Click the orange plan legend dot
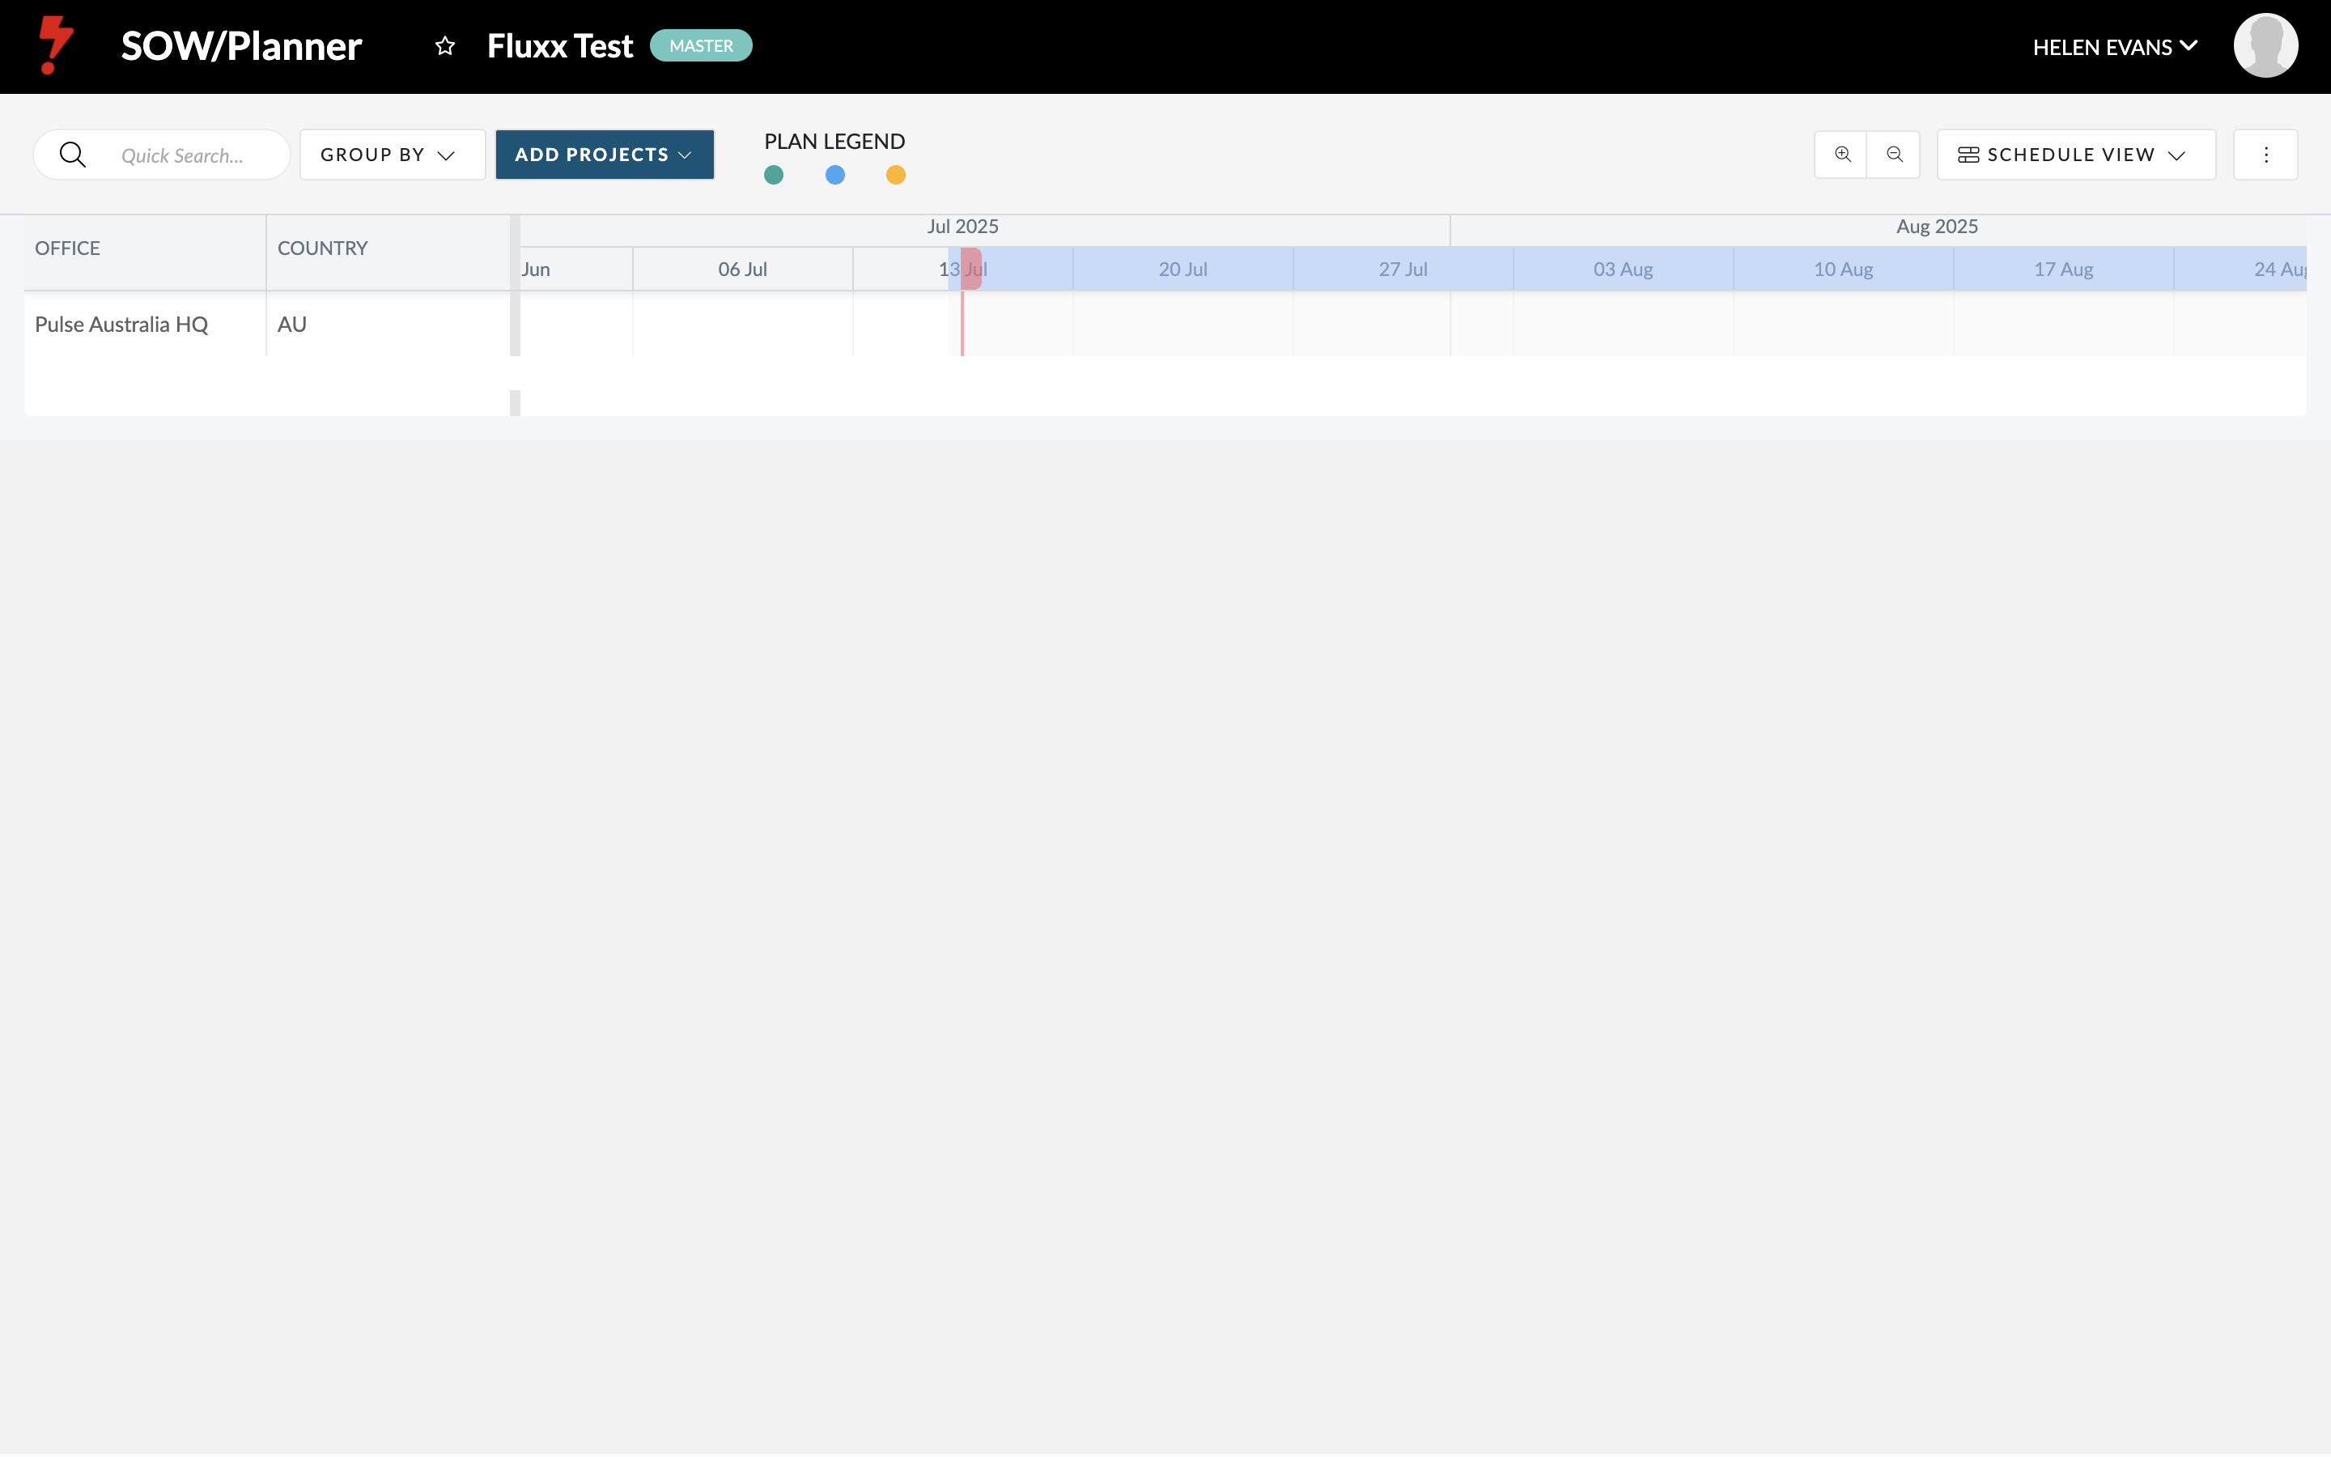The height and width of the screenshot is (1457, 2331). point(896,174)
